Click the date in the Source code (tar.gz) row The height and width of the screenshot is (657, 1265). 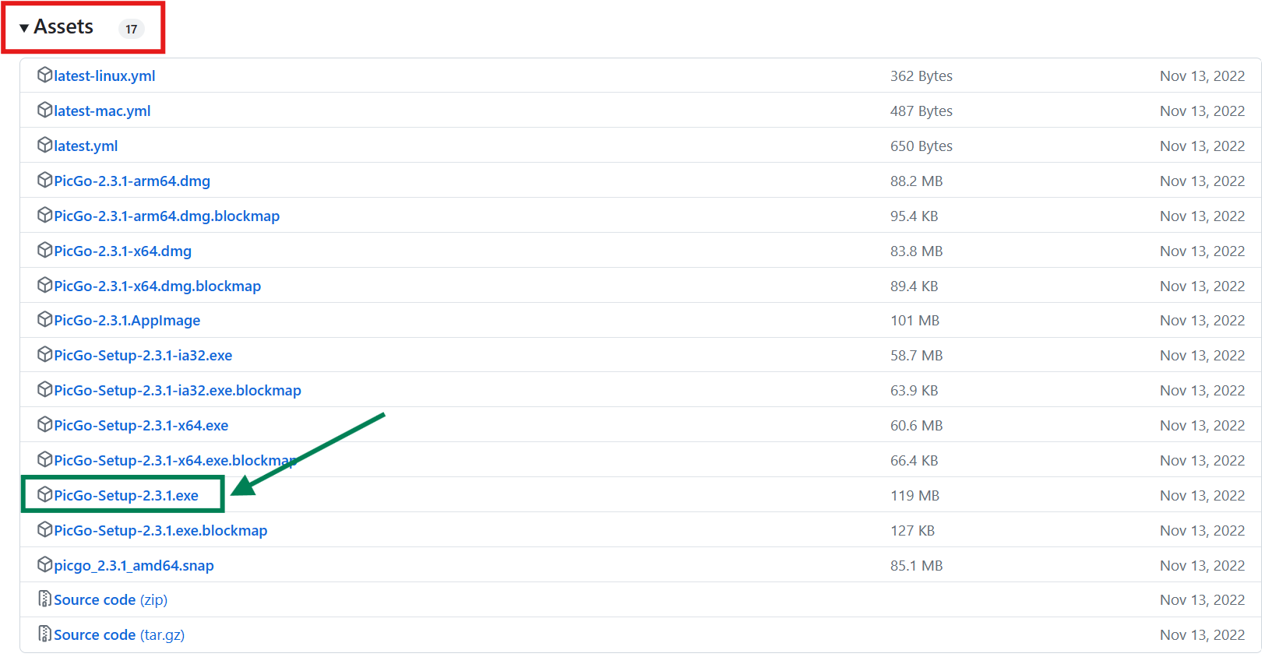point(1202,634)
